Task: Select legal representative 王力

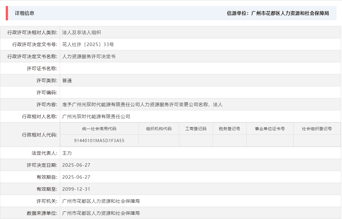Action: [x=67, y=153]
